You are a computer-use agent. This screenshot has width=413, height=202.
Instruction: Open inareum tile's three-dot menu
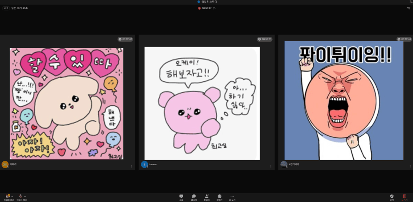point(271,166)
